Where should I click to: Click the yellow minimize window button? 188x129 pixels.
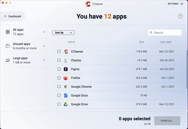pos(6,3)
